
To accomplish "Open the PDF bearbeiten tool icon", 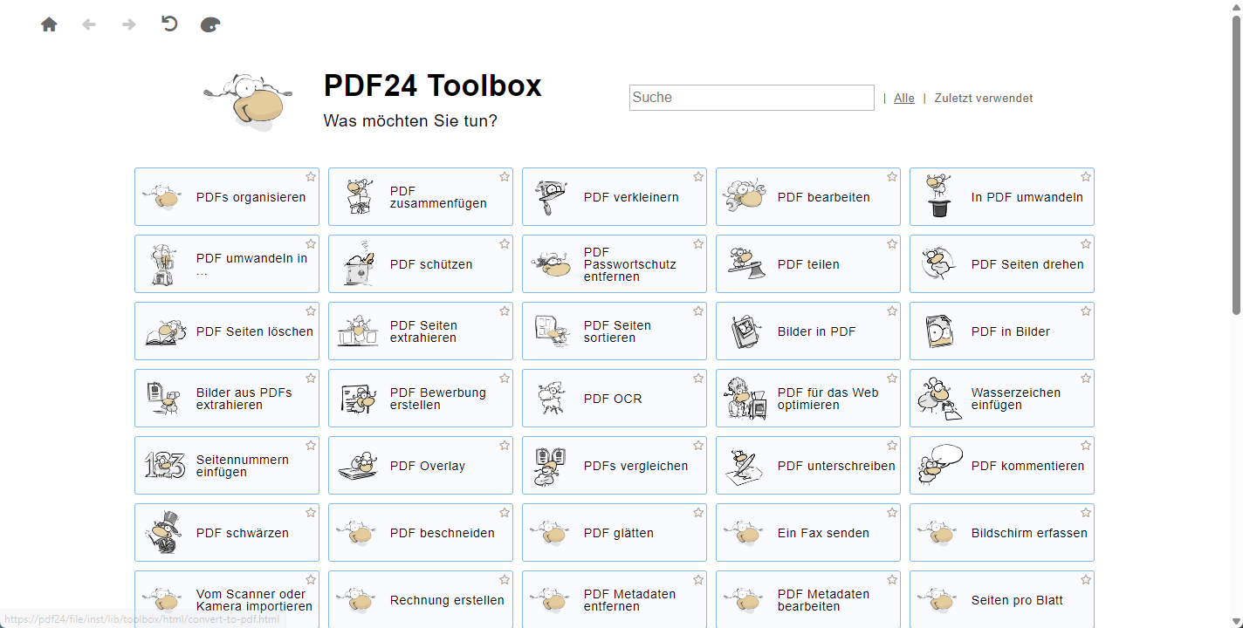I will tap(744, 197).
